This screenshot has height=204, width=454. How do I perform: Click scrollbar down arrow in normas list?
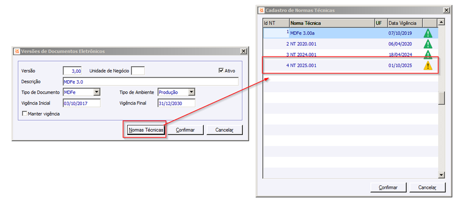(442, 175)
